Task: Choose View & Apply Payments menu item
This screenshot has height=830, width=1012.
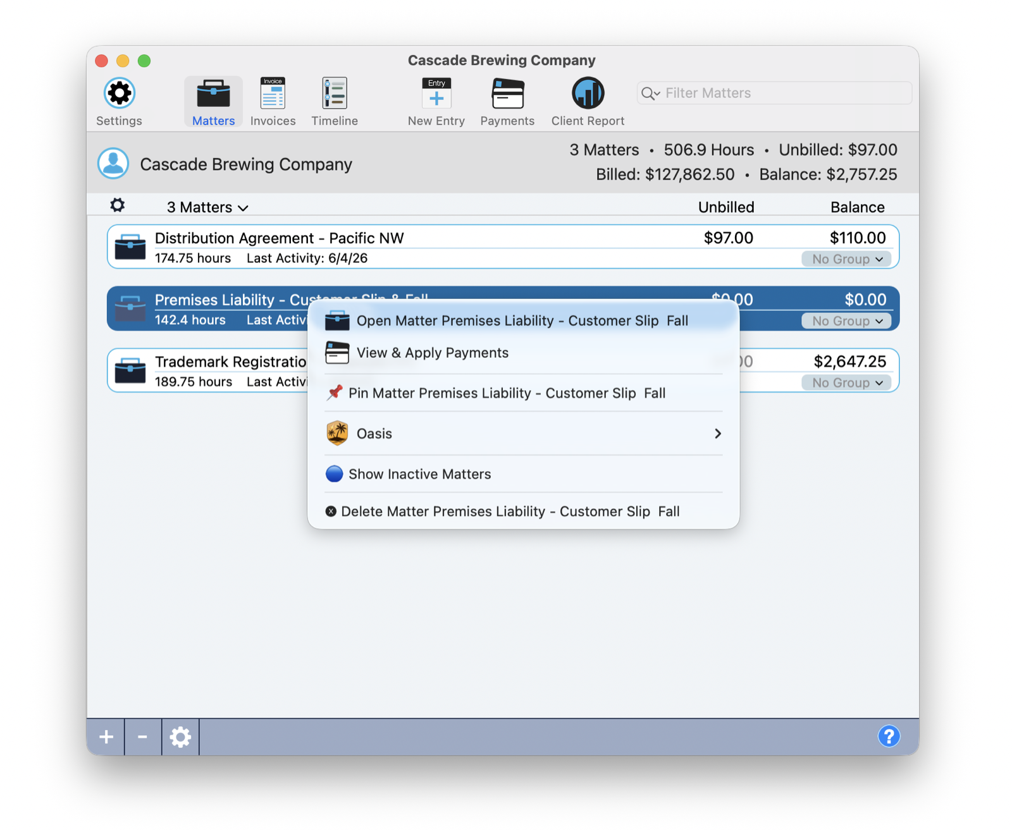Action: 523,353
